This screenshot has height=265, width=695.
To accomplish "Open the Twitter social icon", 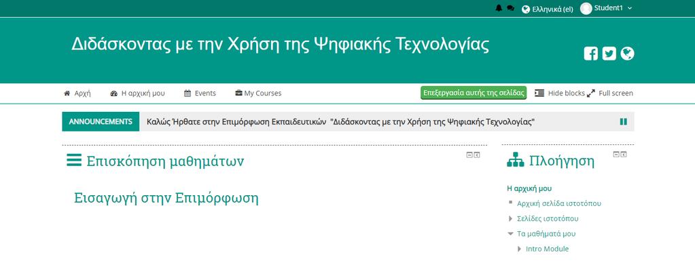I will tap(609, 54).
